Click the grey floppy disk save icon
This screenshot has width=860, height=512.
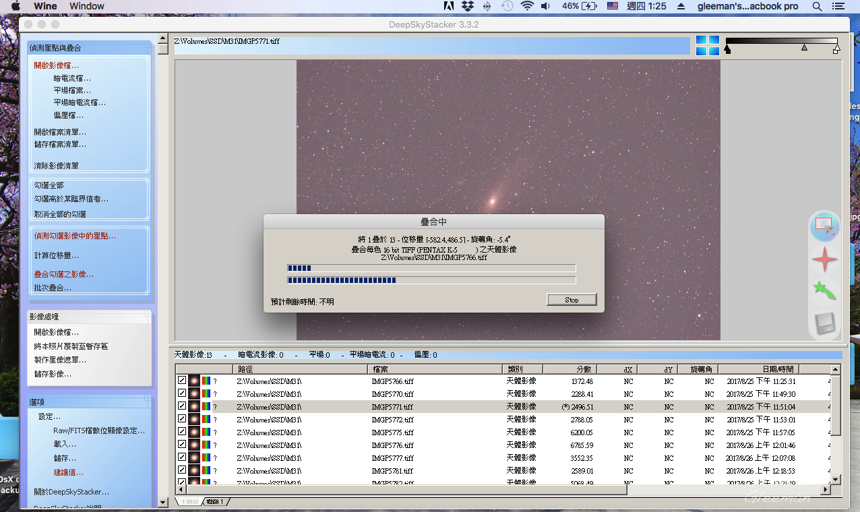tap(825, 324)
